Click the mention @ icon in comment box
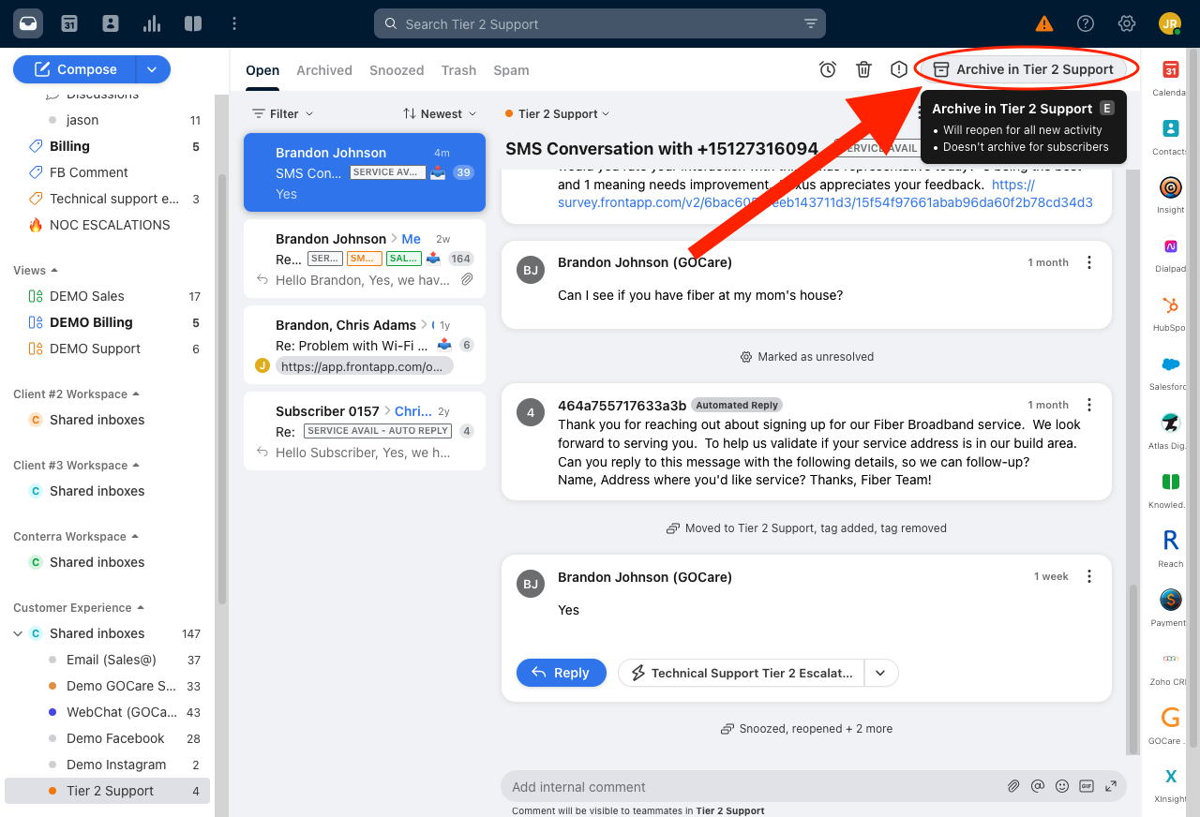1200x817 pixels. pos(1038,786)
